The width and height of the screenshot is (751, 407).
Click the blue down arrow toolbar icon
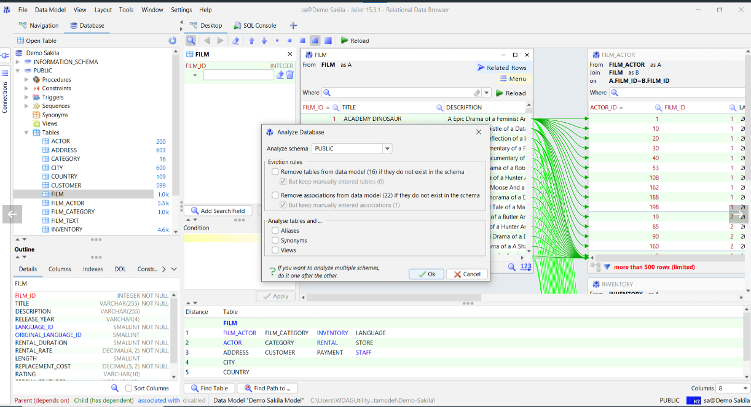tap(264, 41)
